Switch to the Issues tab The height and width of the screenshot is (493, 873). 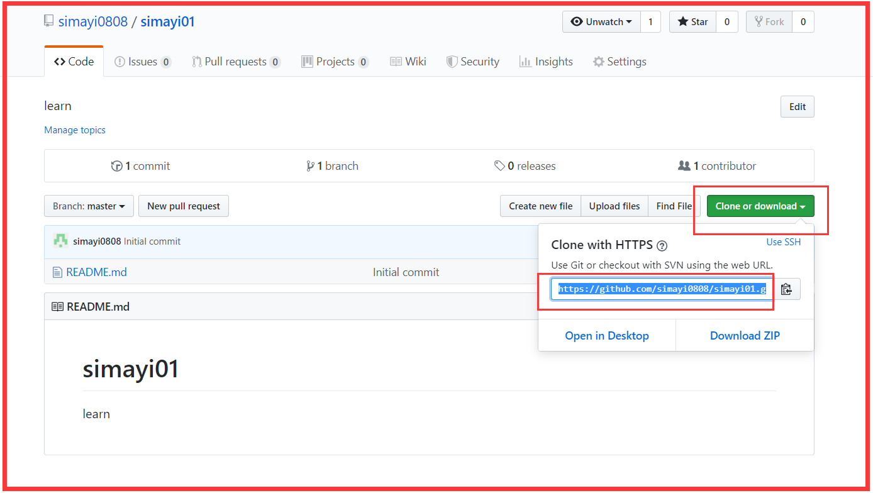143,62
